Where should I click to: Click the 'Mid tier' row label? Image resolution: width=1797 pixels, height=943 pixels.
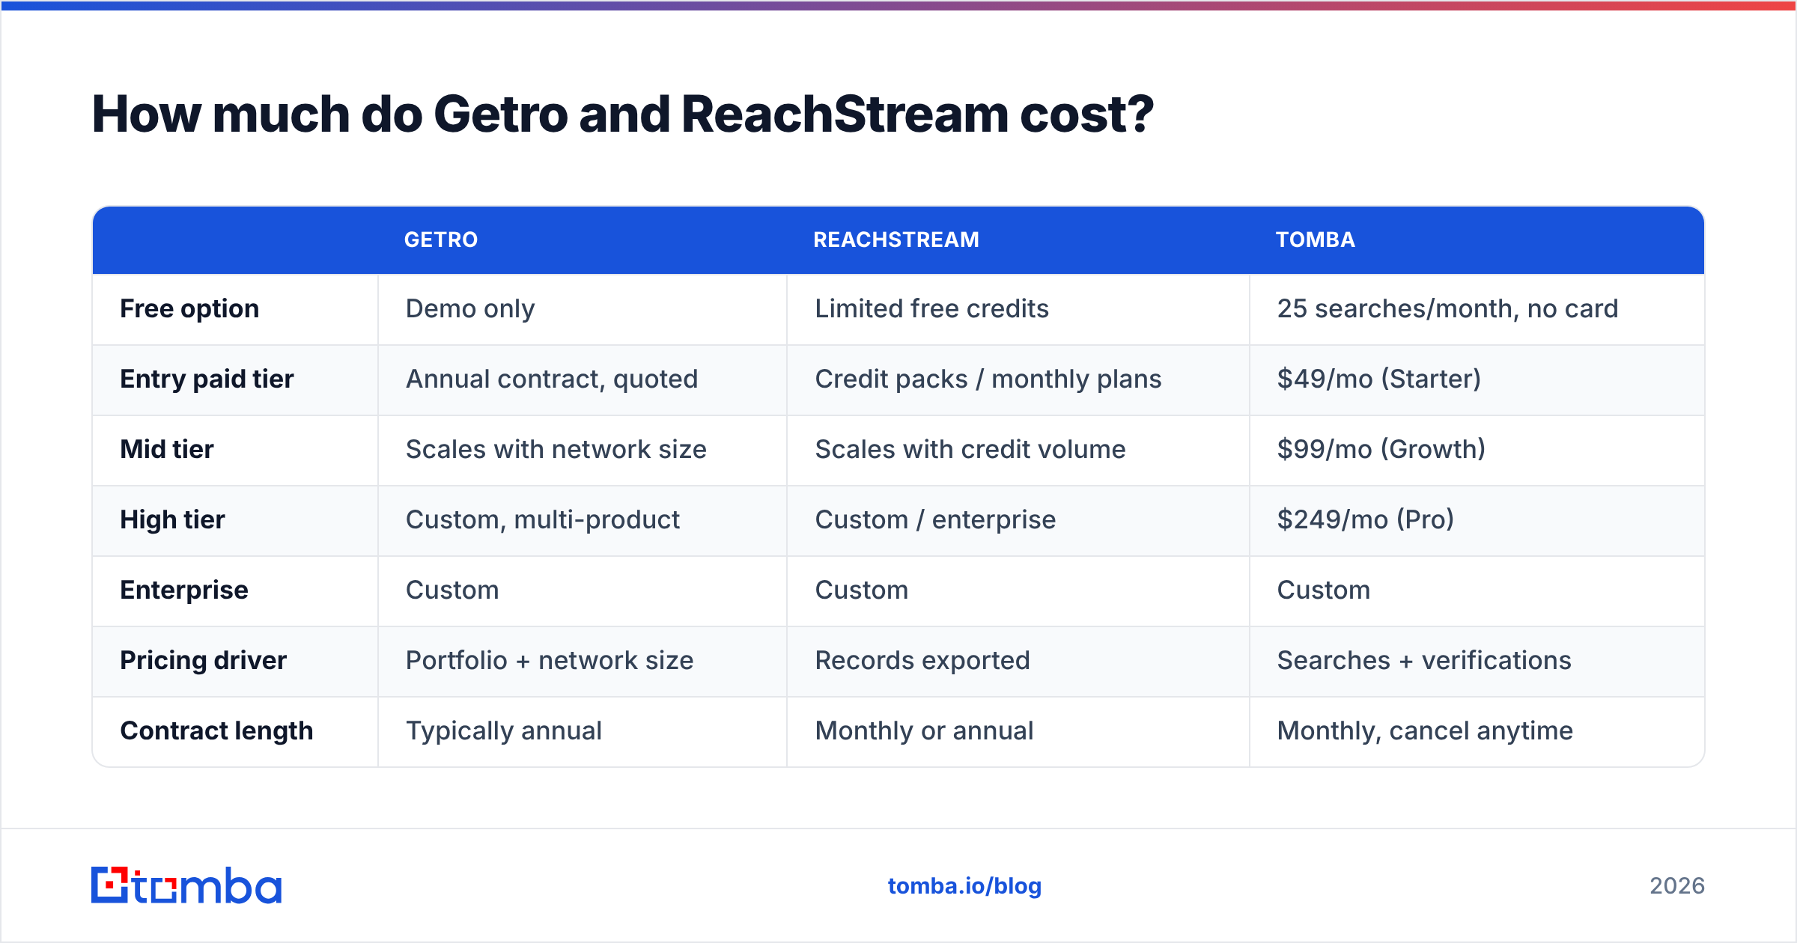point(167,449)
